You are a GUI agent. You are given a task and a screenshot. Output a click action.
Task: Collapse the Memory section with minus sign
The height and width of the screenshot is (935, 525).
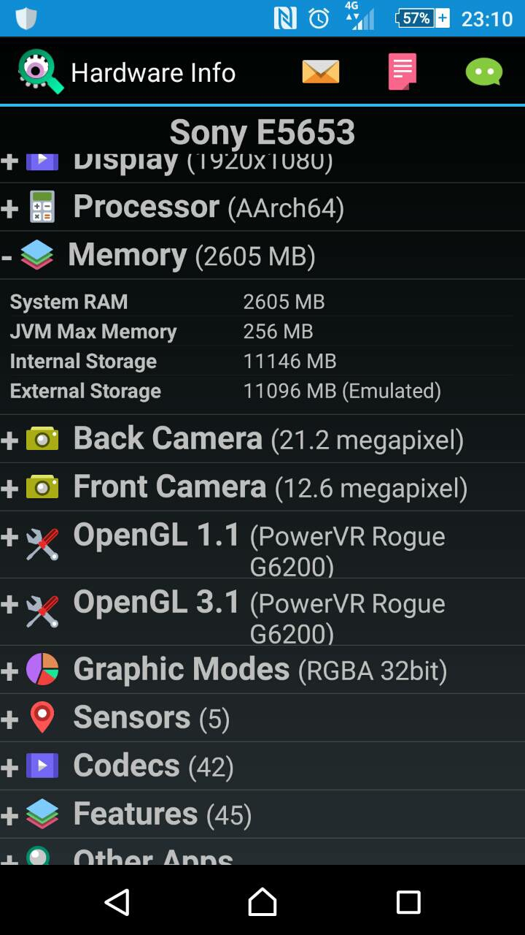point(7,256)
